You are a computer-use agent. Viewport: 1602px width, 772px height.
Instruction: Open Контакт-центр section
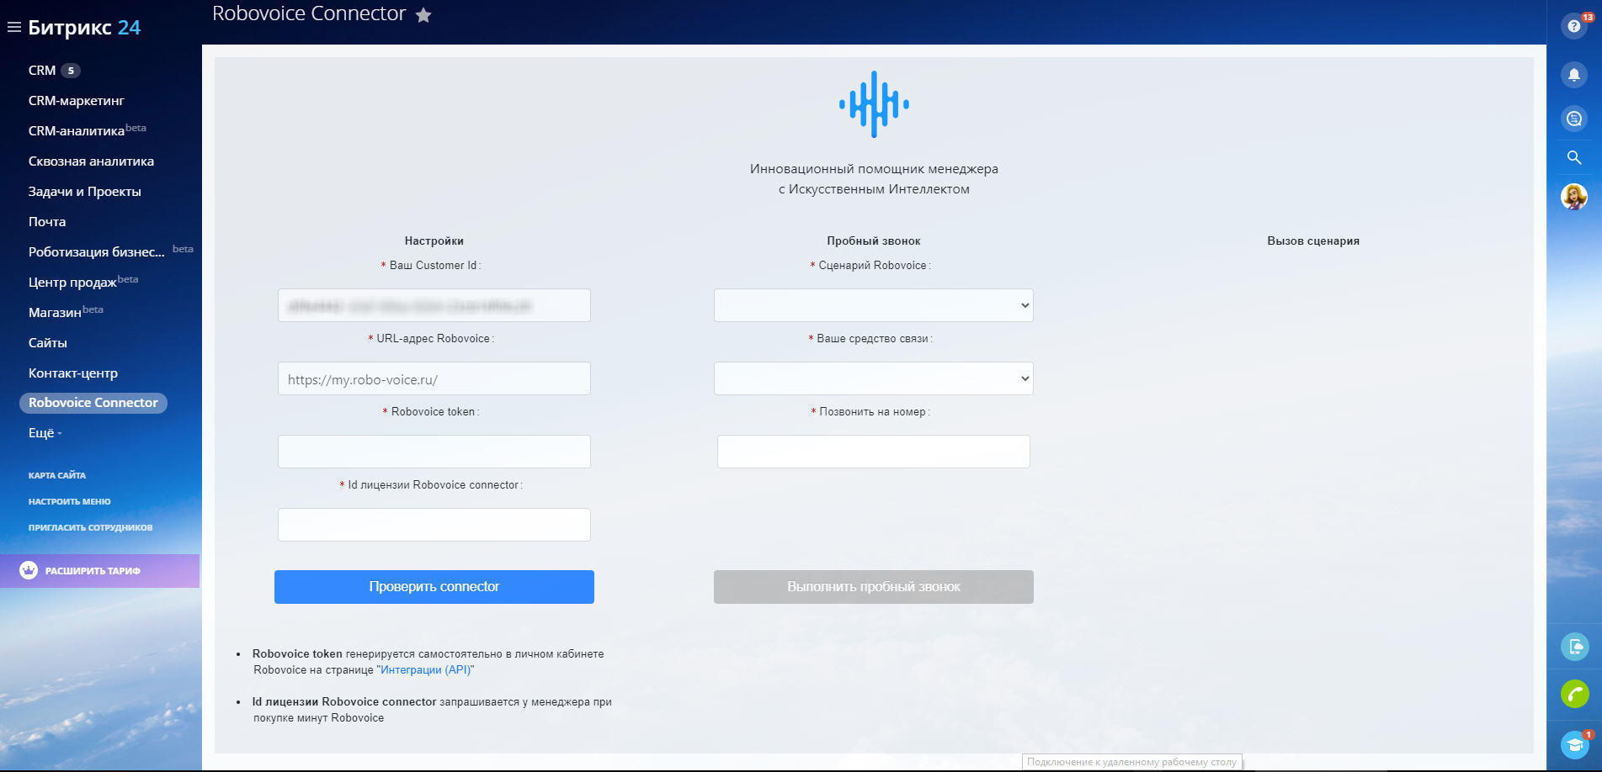(73, 373)
